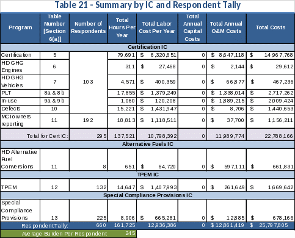Select the '8a & 8b' table number cell
The height and width of the screenshot is (238, 295).
[x=54, y=93]
